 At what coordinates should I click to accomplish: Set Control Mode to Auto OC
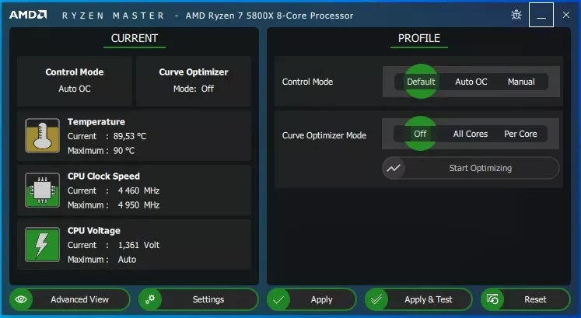[x=471, y=82]
